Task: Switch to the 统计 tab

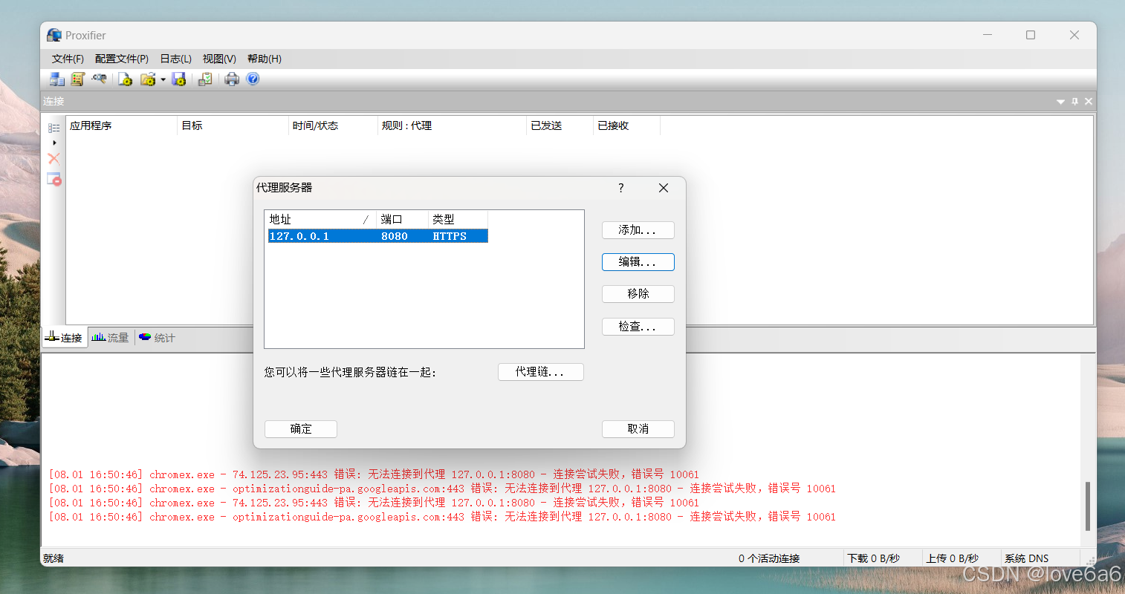Action: 157,338
